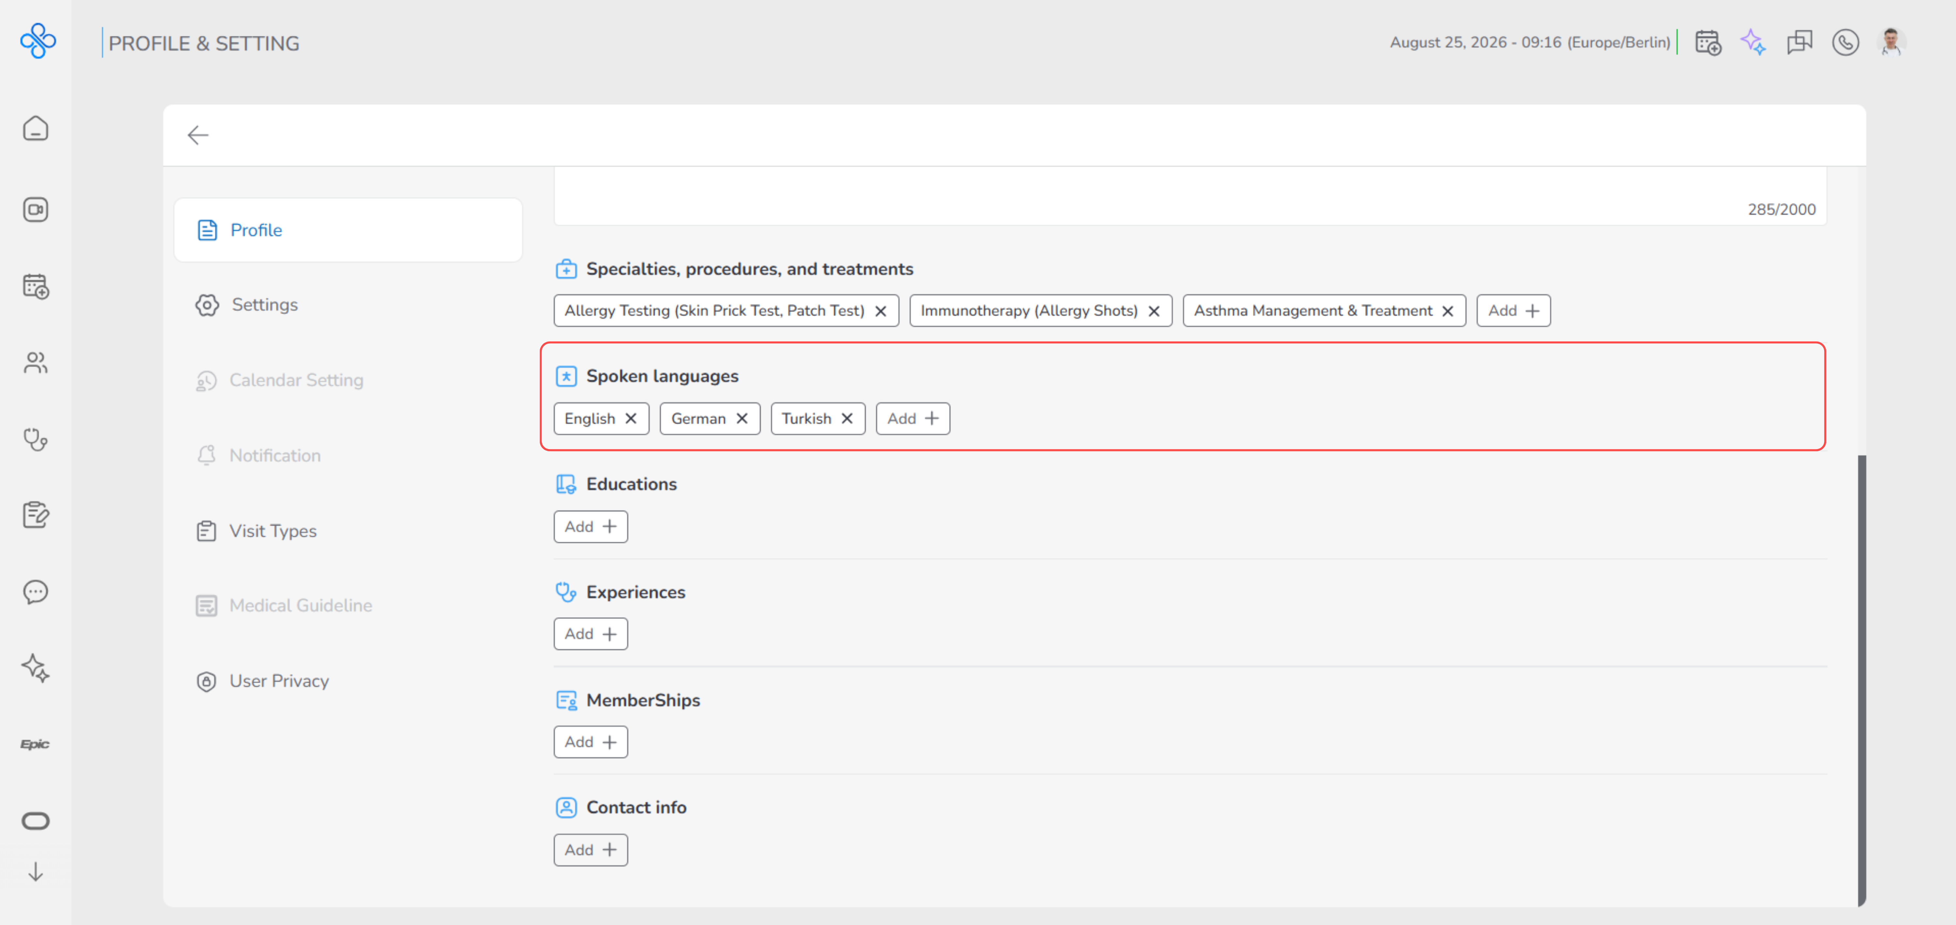The height and width of the screenshot is (925, 1956).
Task: Remove the Turkish language tag
Action: click(x=847, y=418)
